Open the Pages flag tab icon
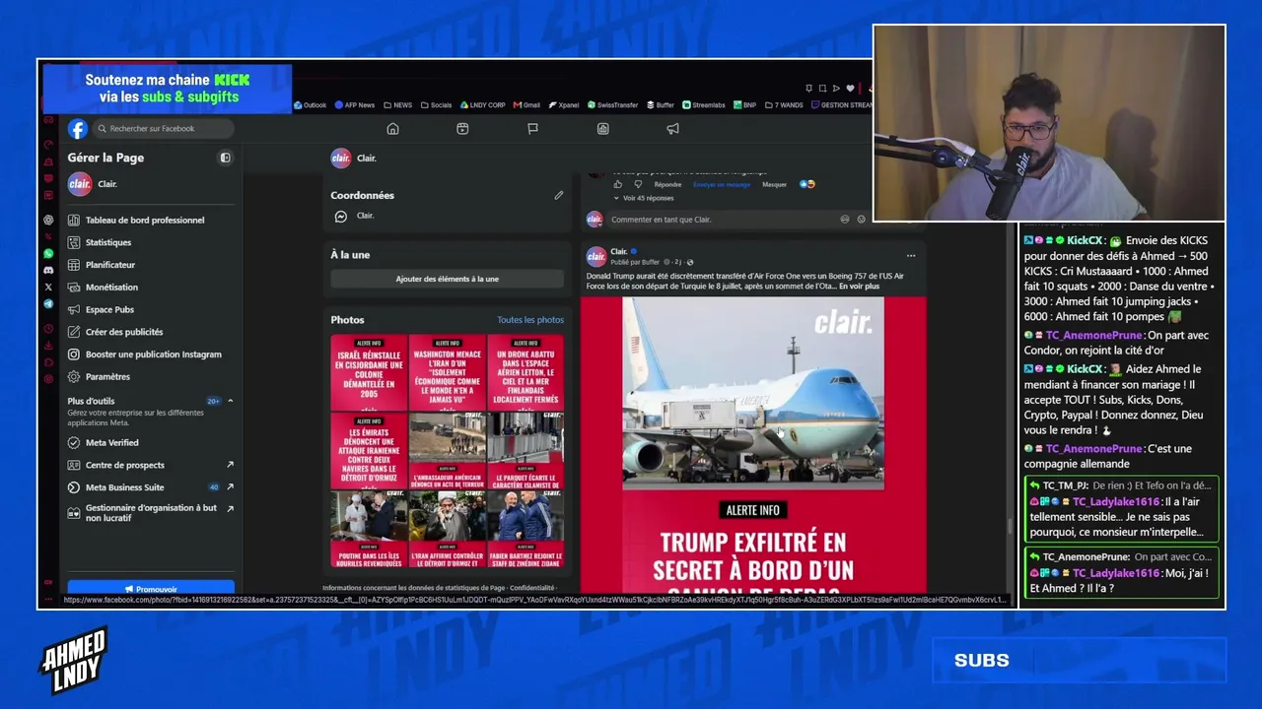This screenshot has height=709, width=1262. pos(532,129)
